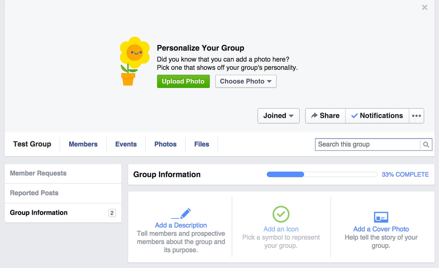
Task: Open Reported Posts in the sidebar
Action: (63, 193)
